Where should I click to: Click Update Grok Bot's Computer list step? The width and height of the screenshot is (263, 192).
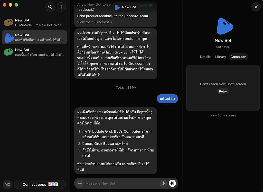pyautogui.click(x=117, y=134)
